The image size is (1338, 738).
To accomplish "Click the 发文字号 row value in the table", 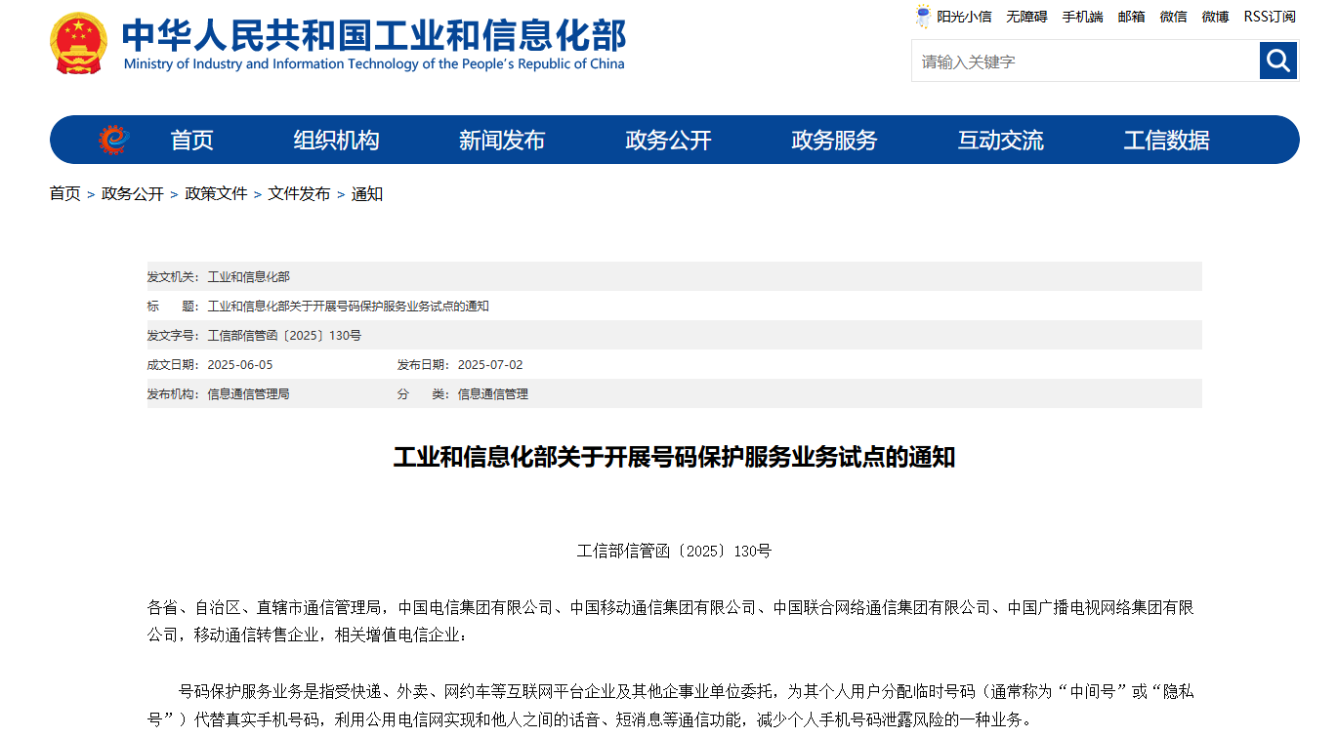I will coord(284,336).
